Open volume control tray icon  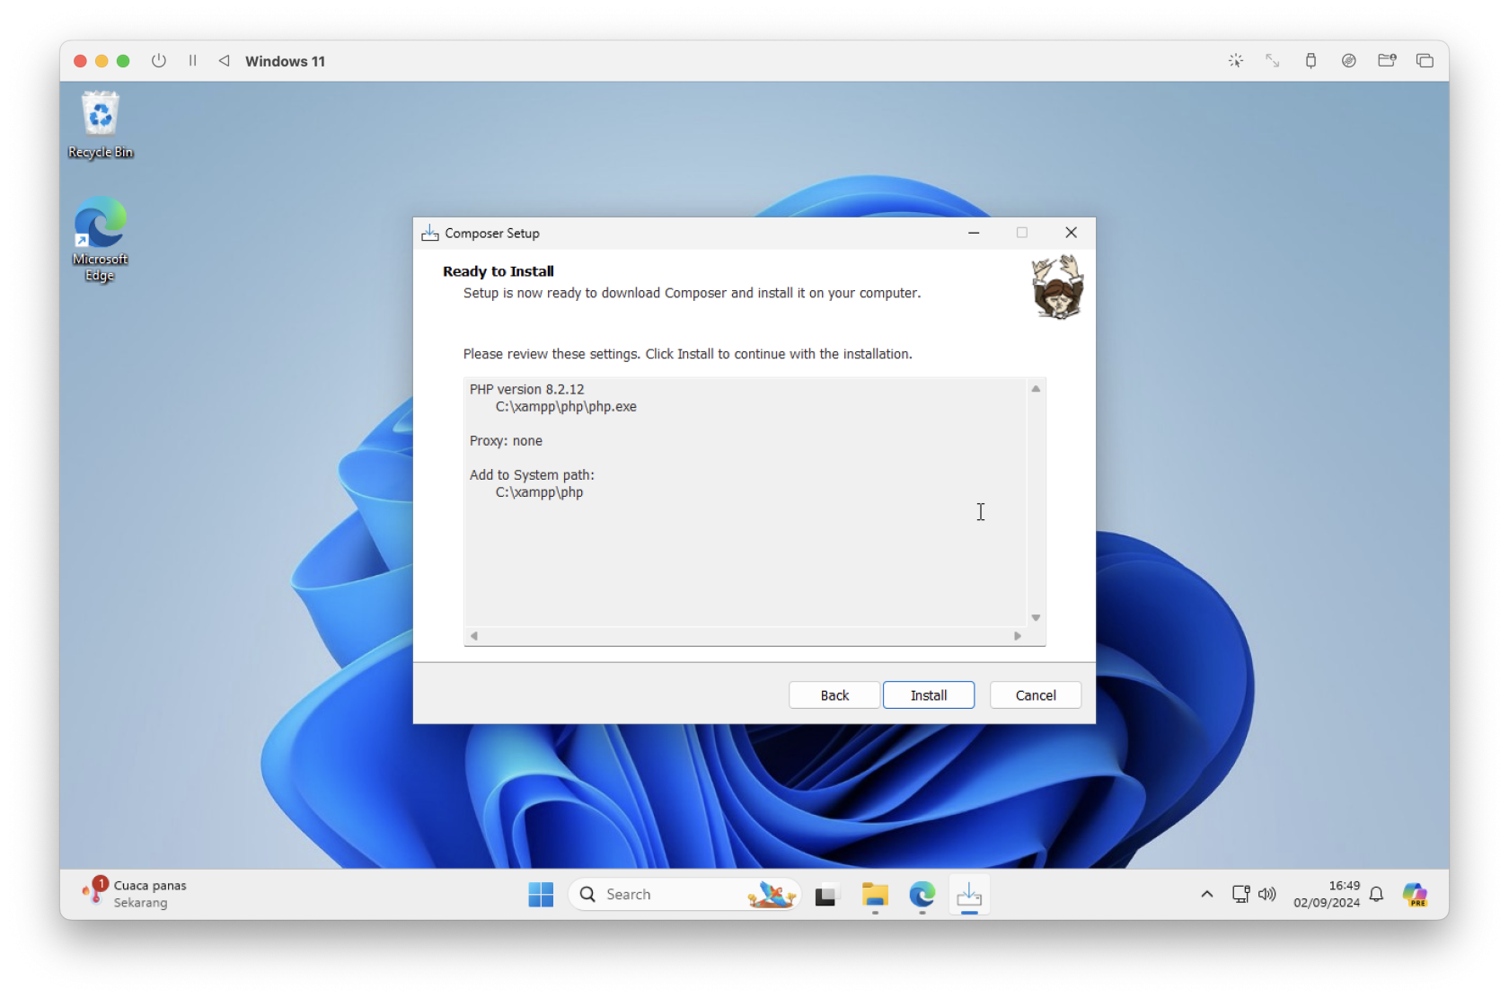(x=1267, y=894)
